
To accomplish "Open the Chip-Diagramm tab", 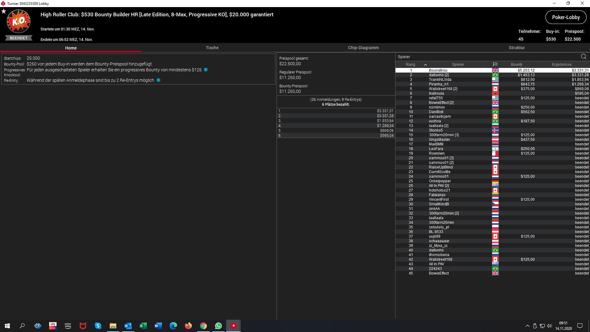I will point(363,48).
